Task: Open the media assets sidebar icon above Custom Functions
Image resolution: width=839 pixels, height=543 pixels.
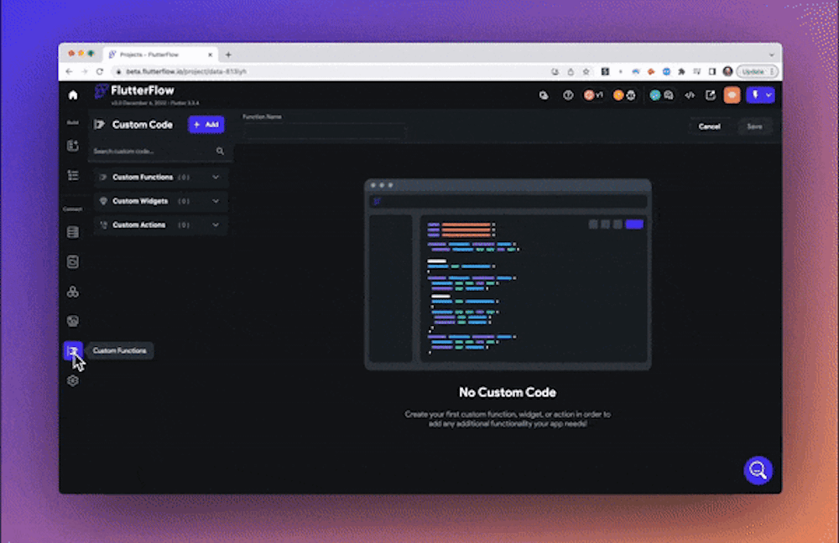Action: (73, 321)
